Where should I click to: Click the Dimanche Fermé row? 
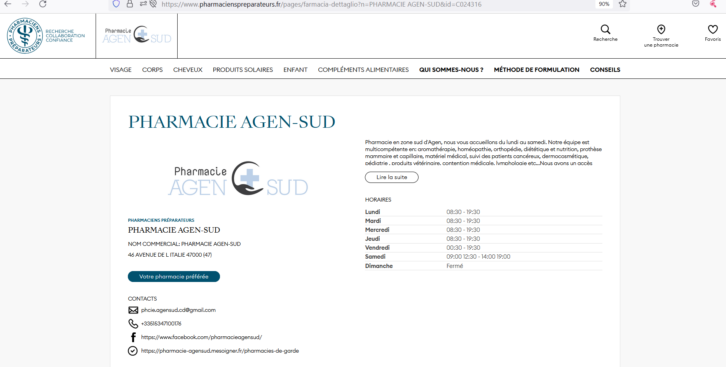pos(483,266)
